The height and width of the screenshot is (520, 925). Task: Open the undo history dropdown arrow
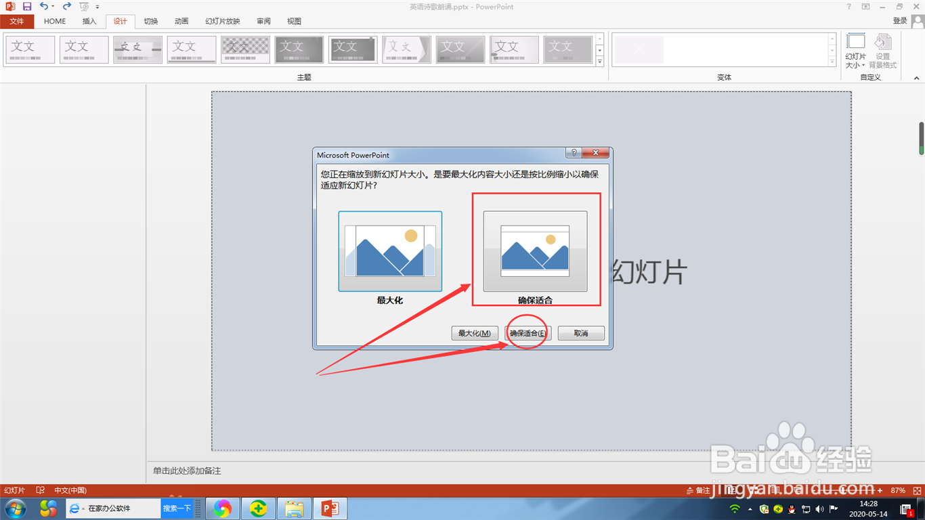pyautogui.click(x=53, y=7)
